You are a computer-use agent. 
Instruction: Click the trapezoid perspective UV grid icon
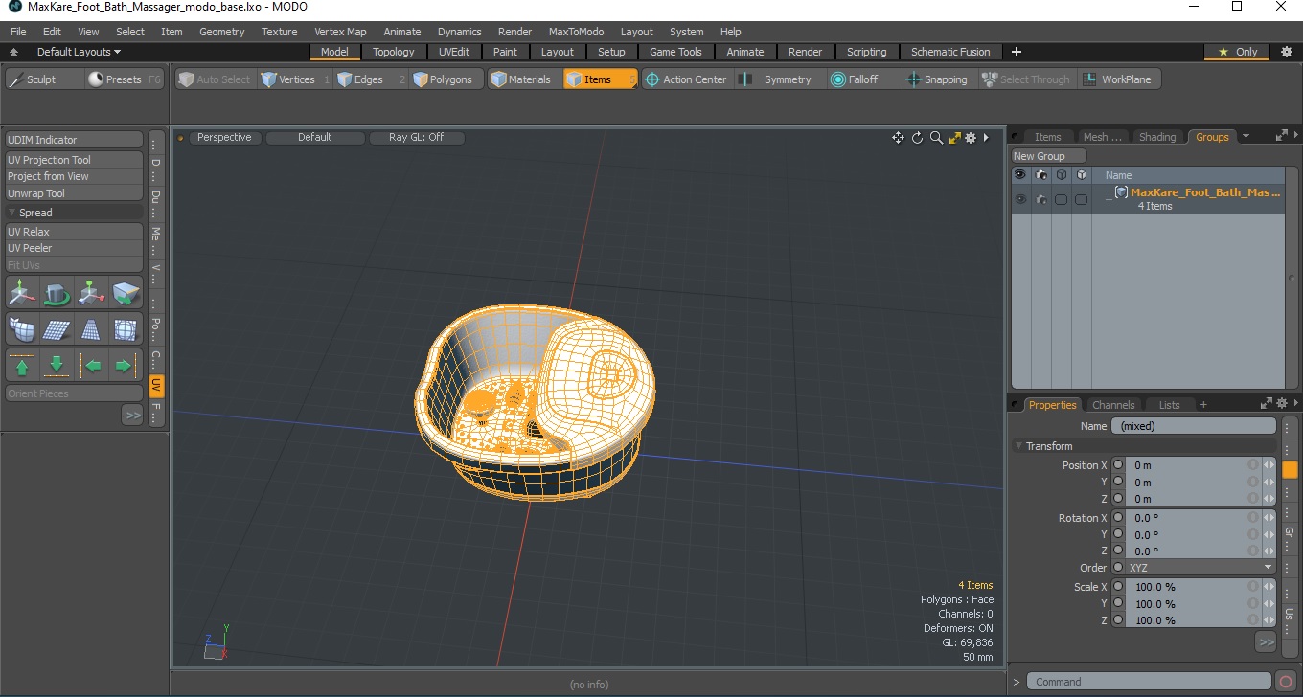click(91, 329)
